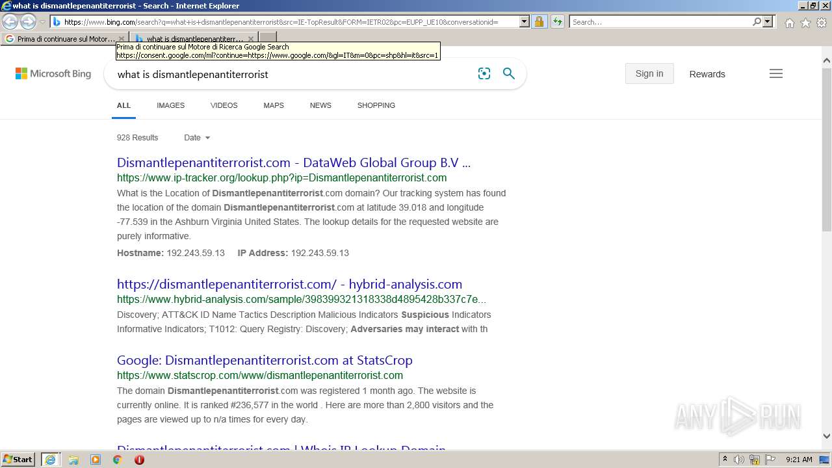Viewport: 832px width, 468px height.
Task: Click the IP-tracker result Hostname entry
Action: pos(171,253)
